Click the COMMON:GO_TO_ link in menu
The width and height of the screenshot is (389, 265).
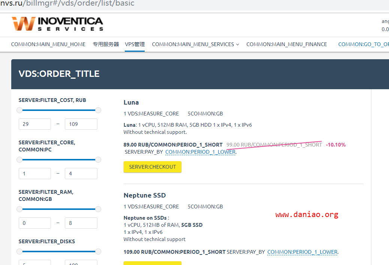coord(364,44)
